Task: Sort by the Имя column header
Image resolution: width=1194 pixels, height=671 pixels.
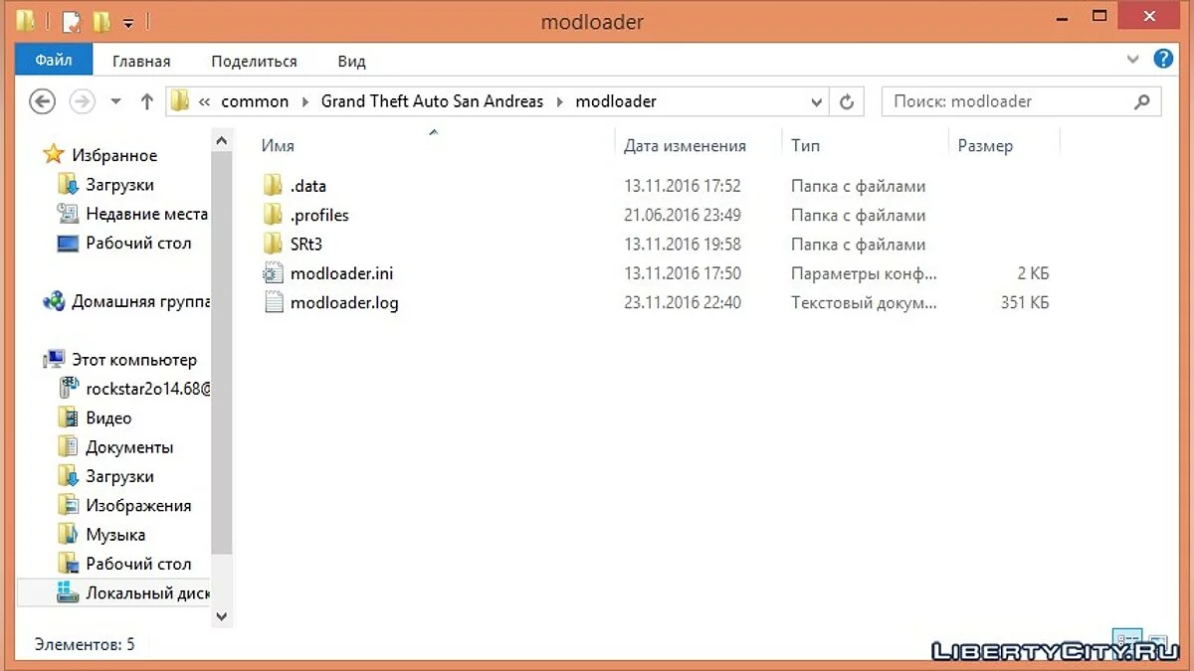Action: point(278,145)
